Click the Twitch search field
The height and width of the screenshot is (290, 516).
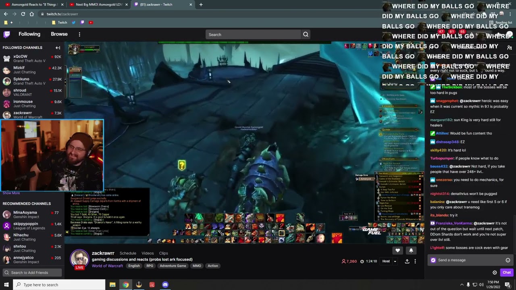(x=253, y=35)
